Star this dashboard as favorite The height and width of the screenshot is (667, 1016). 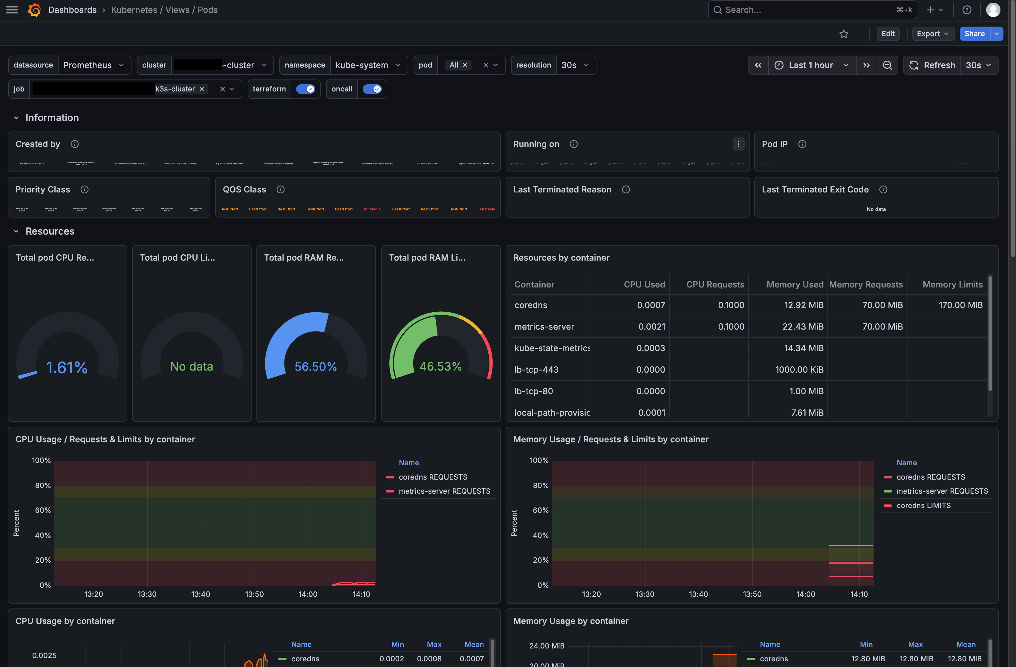844,34
